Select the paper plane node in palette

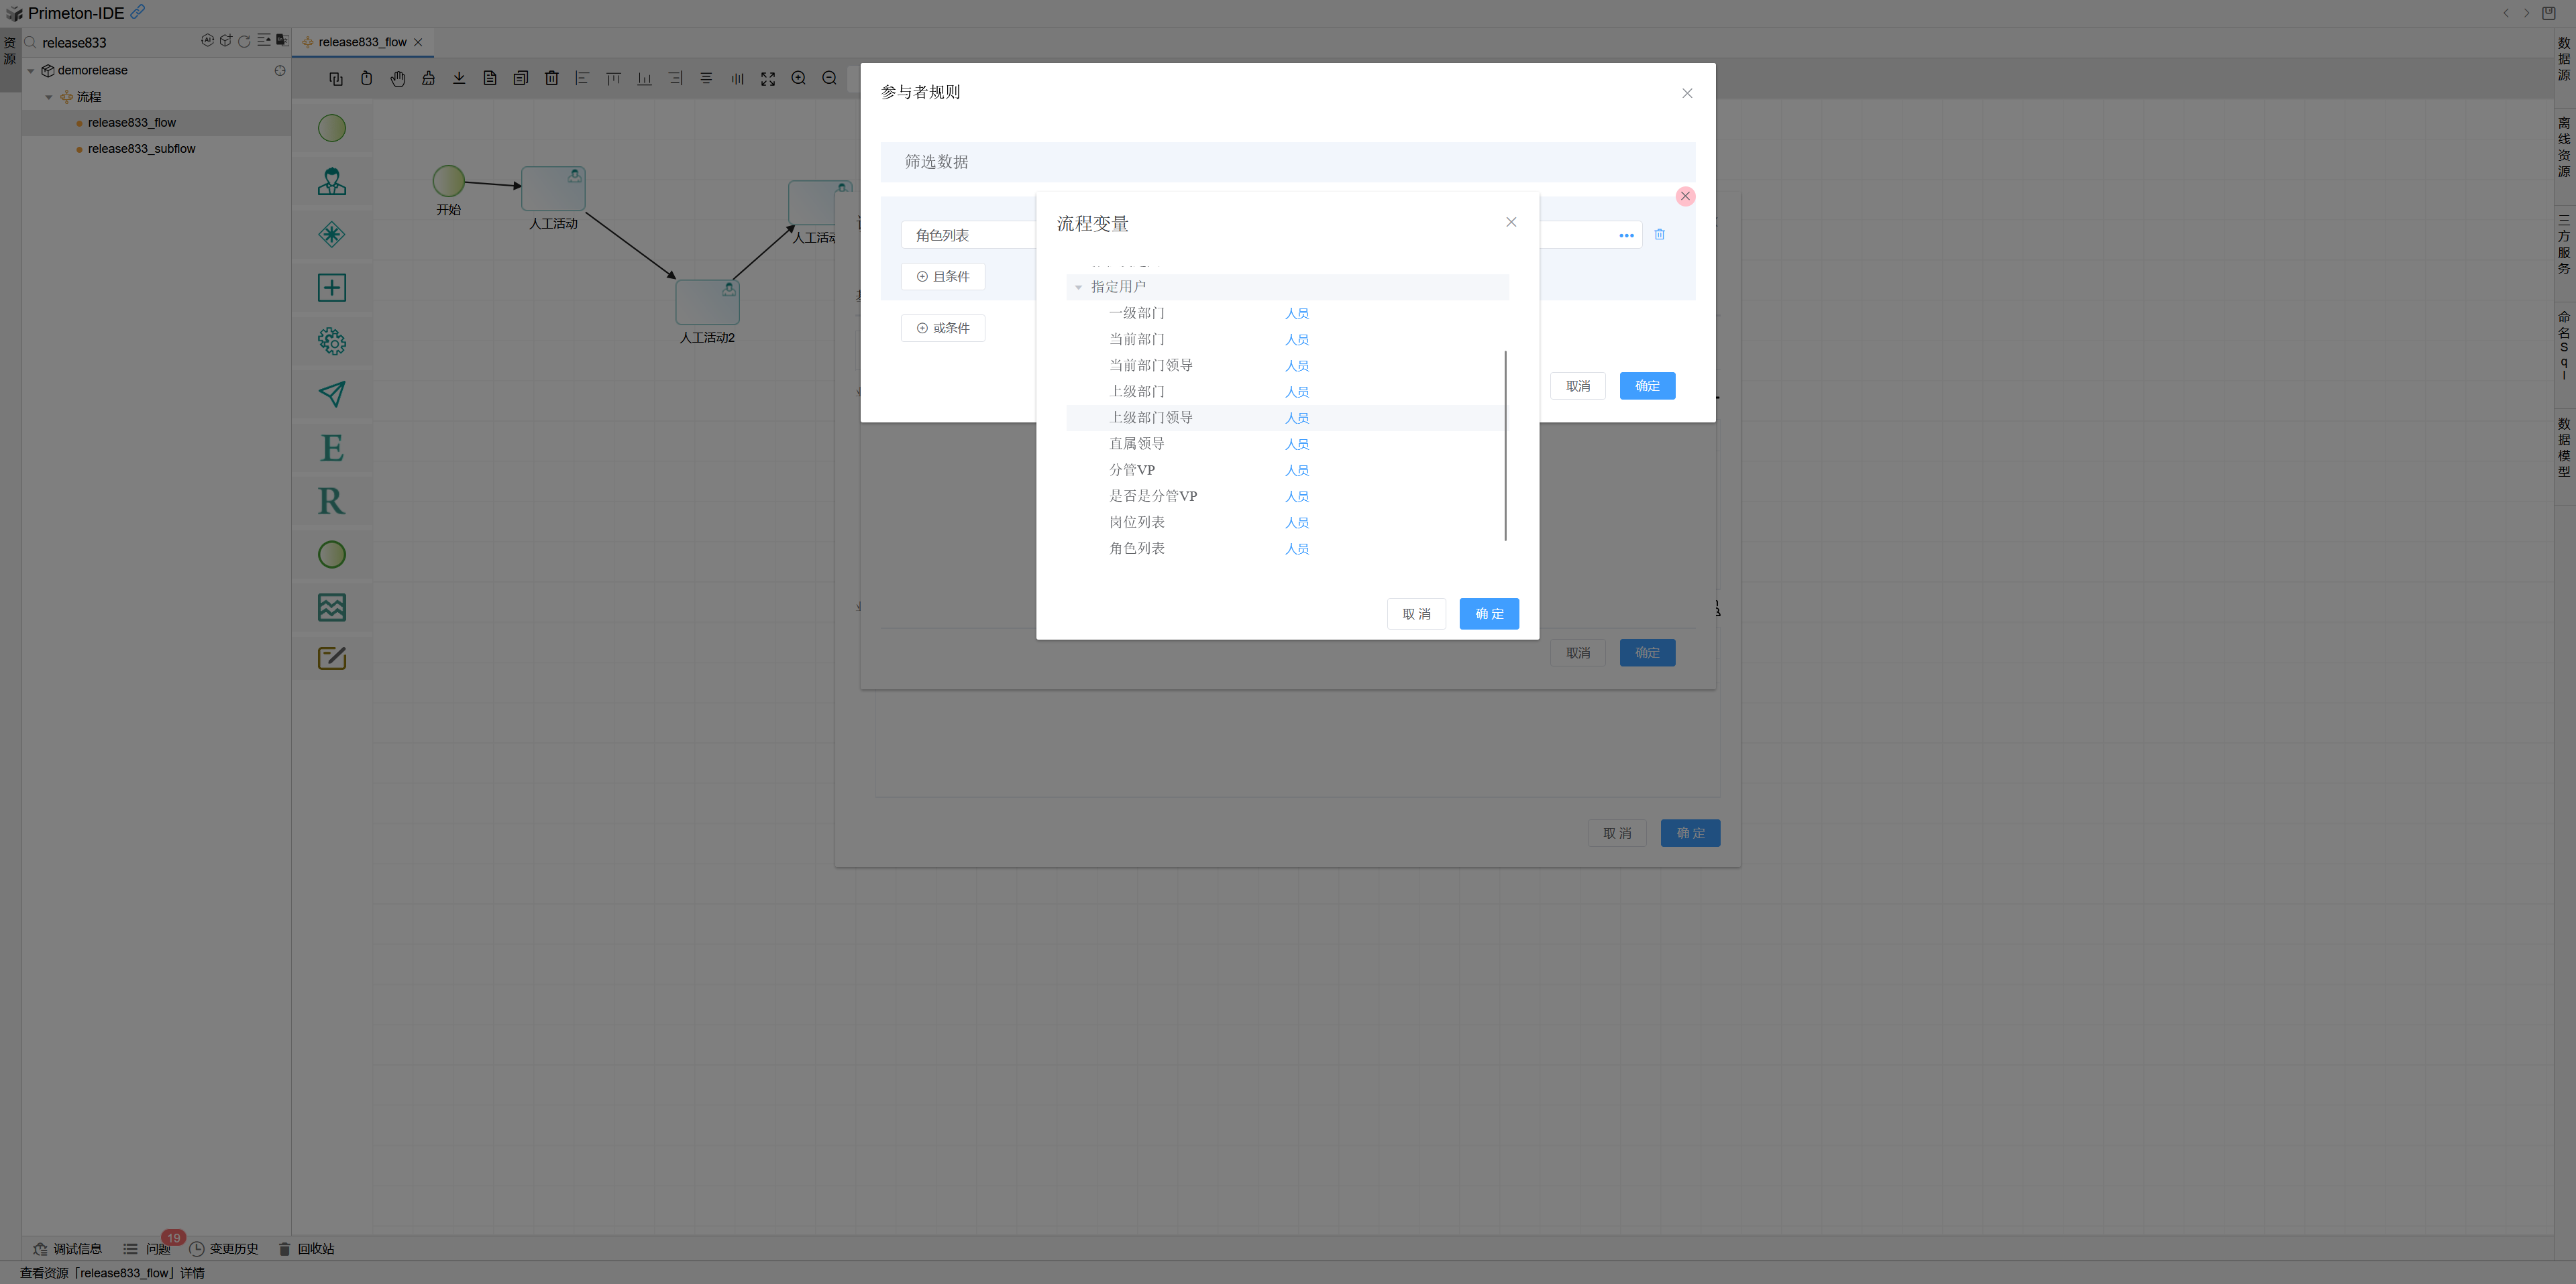click(x=332, y=394)
